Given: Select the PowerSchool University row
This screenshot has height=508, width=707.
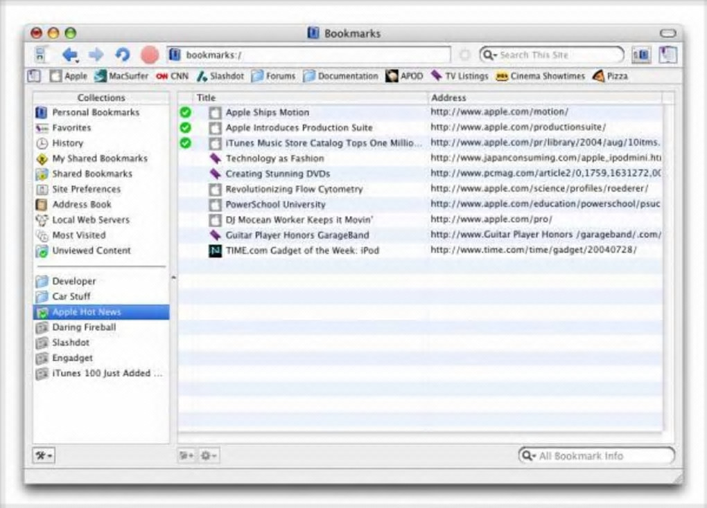Looking at the screenshot, I should [420, 204].
